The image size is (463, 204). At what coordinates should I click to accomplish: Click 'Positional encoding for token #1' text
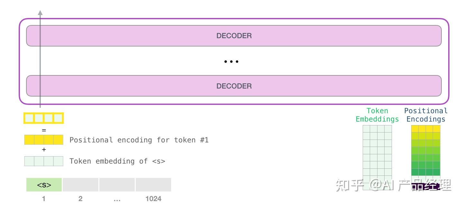coord(139,140)
